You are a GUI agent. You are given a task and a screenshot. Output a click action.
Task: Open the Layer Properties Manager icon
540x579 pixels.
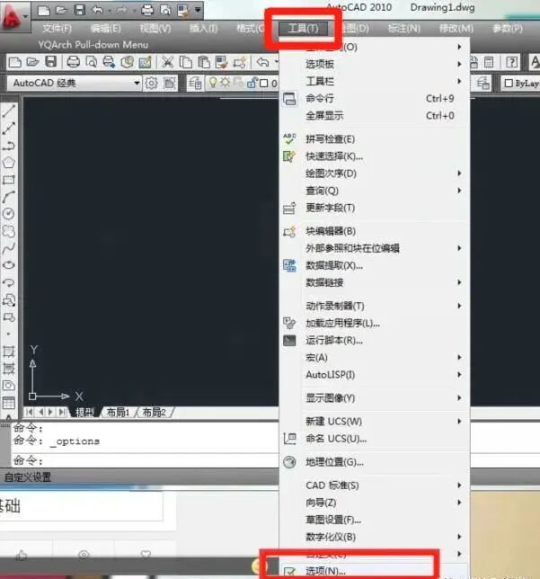pos(195,83)
